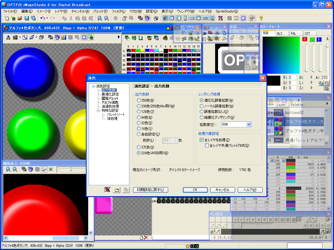Expand the layer panel tab overflow arrow
The image size is (334, 250).
point(327,104)
